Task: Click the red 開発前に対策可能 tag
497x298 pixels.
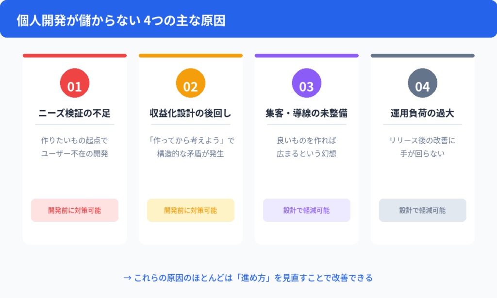Action: click(74, 211)
